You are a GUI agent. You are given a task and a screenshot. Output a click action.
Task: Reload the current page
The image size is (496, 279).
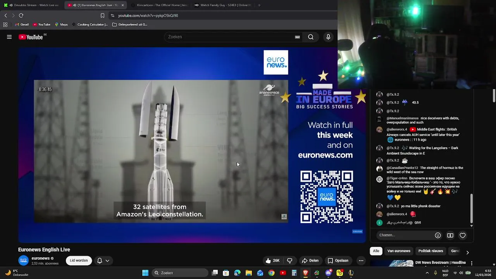[21, 15]
